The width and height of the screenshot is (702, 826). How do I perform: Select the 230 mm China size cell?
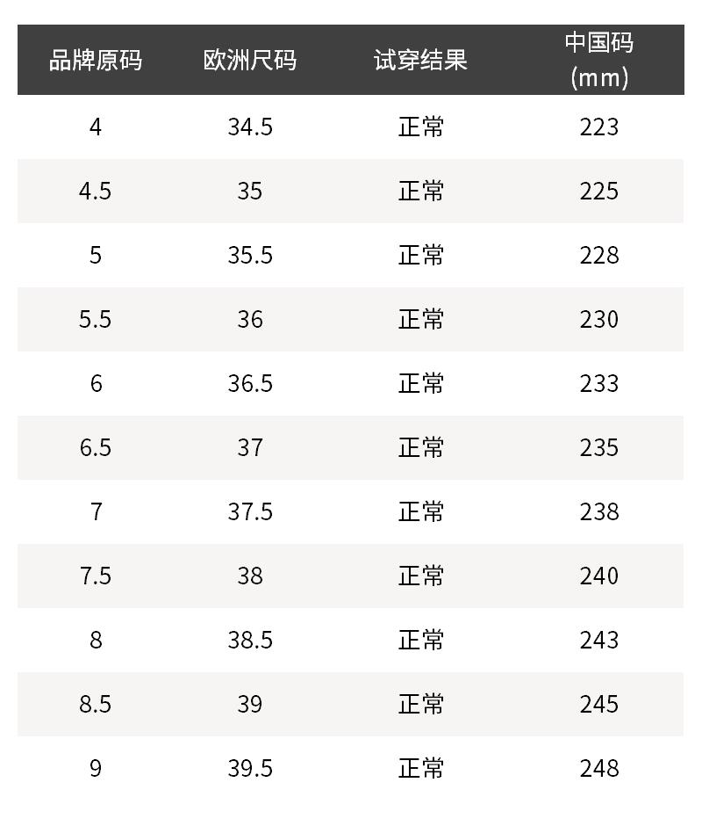click(599, 320)
